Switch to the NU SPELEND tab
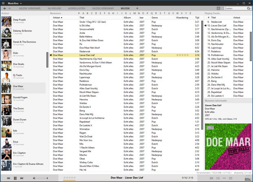 click(x=54, y=9)
